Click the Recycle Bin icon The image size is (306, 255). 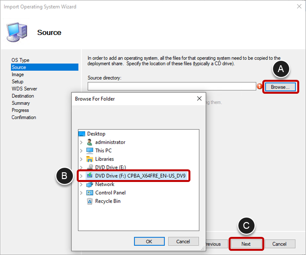(89, 201)
